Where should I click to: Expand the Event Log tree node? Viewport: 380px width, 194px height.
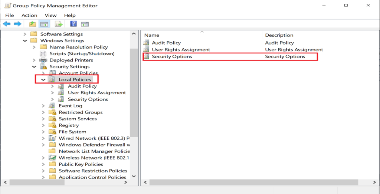click(x=43, y=106)
